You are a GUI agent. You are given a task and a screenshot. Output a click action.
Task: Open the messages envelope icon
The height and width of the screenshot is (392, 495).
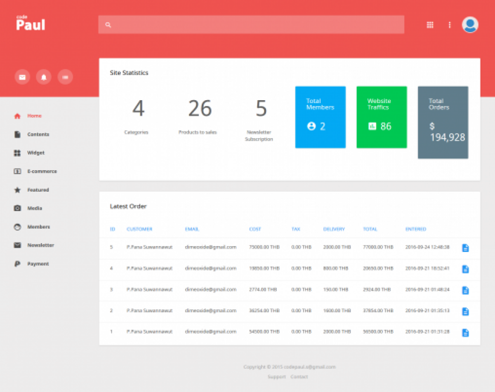22,77
